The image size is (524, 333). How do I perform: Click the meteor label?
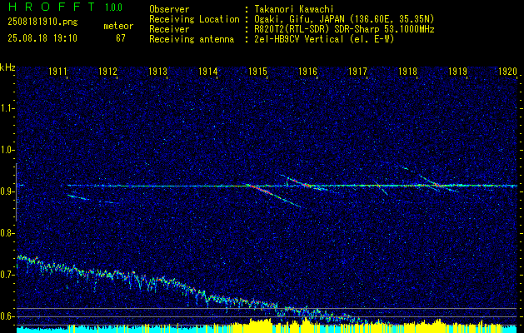click(118, 26)
